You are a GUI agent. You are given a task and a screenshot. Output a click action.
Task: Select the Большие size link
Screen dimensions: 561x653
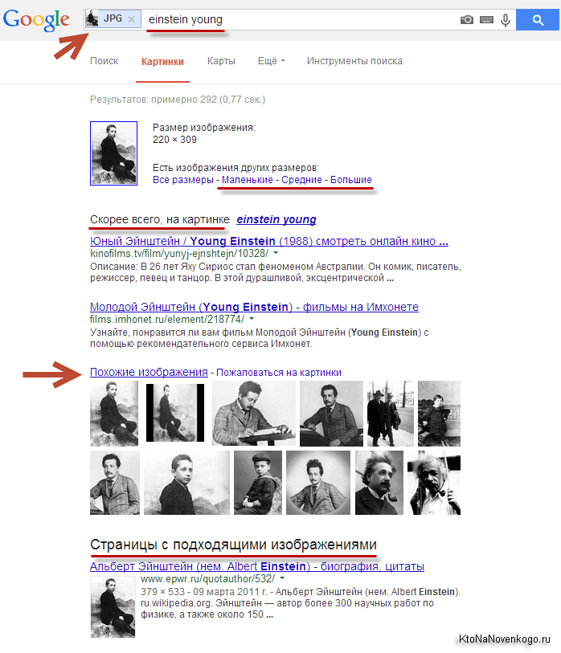[351, 180]
